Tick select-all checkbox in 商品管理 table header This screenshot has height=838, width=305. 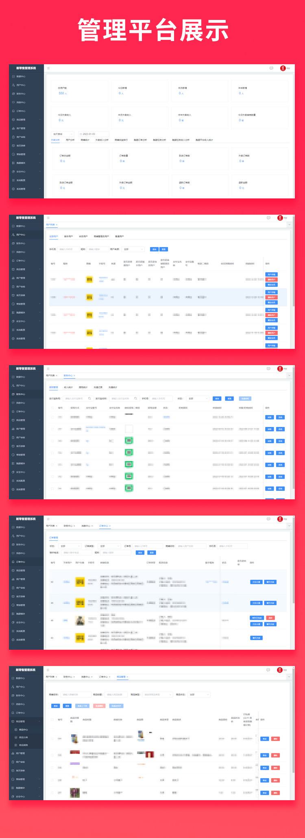click(52, 720)
